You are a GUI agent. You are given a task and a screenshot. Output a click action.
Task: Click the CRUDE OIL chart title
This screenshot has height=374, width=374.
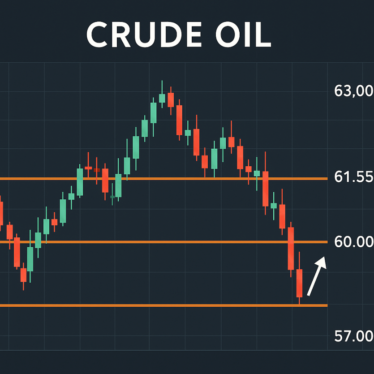point(178,34)
